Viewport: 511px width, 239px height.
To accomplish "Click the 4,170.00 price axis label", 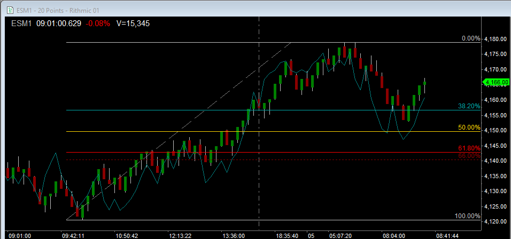I will click(495, 69).
